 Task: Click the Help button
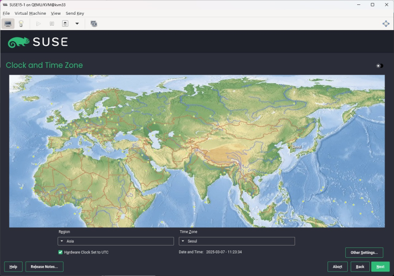click(x=13, y=267)
